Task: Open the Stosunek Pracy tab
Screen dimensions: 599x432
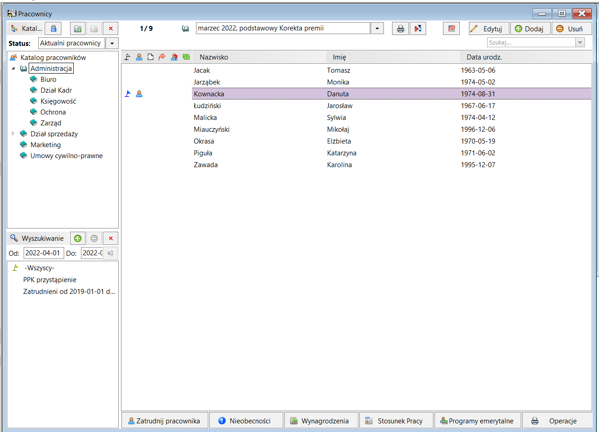Action: (396, 421)
